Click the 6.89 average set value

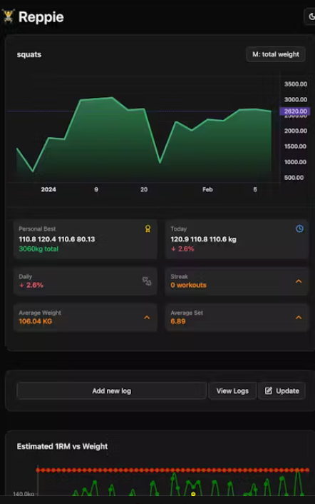pos(178,321)
